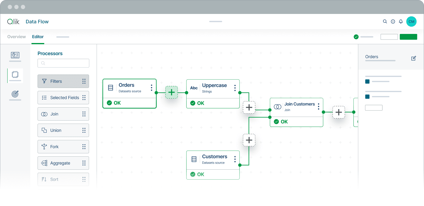
Task: Click the OK status on Customers node
Action: pyautogui.click(x=197, y=174)
